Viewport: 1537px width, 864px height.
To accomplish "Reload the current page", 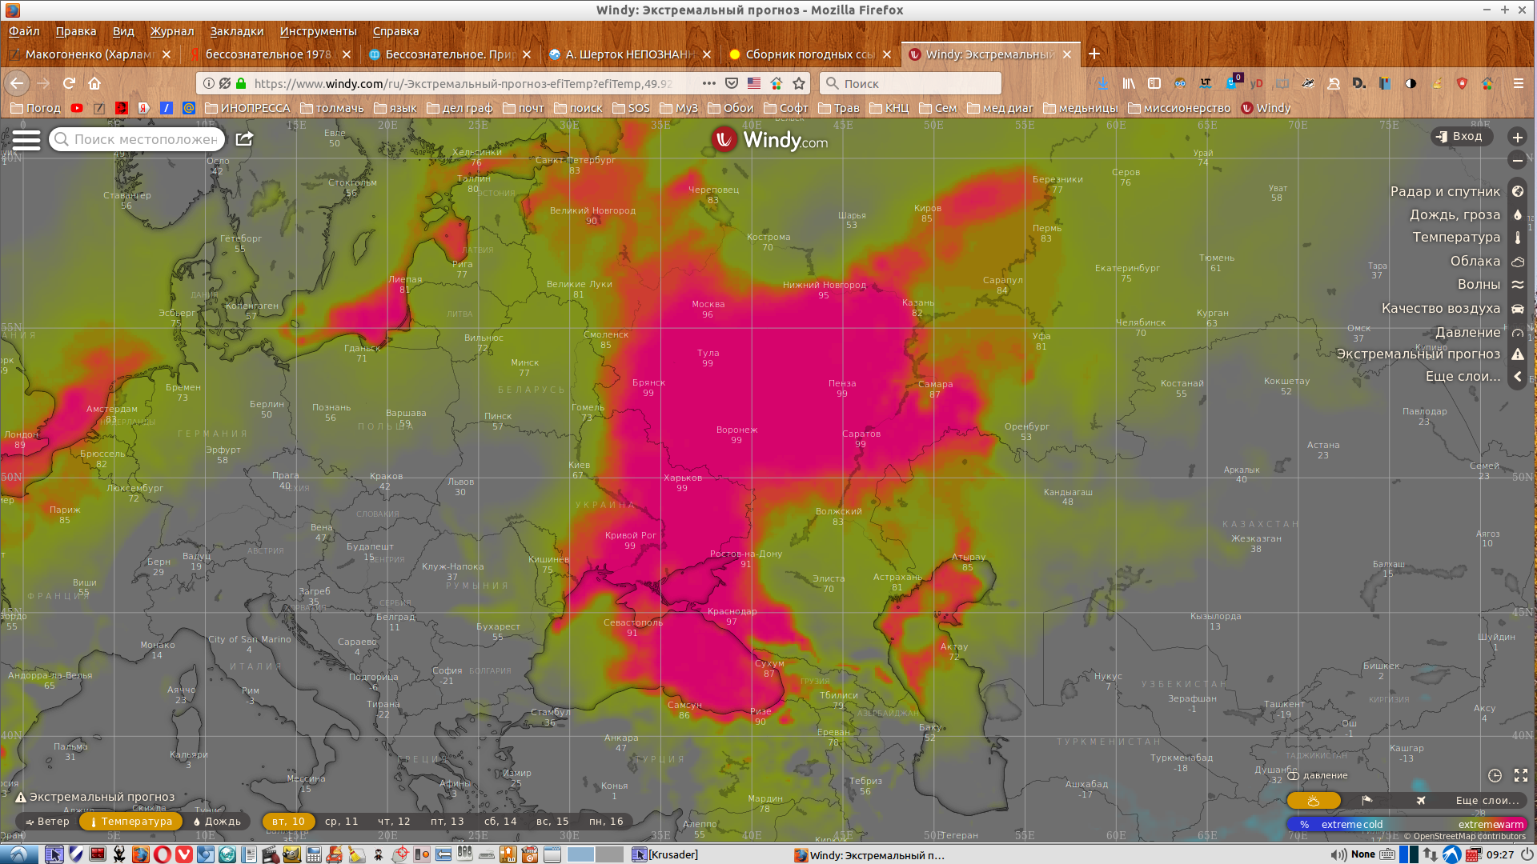I will pyautogui.click(x=69, y=83).
